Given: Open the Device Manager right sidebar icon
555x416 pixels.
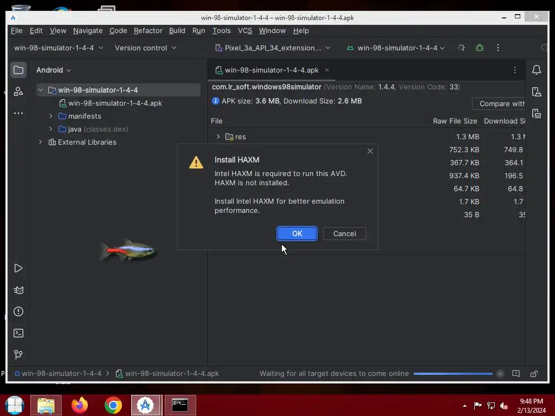Looking at the screenshot, I should coord(537,92).
